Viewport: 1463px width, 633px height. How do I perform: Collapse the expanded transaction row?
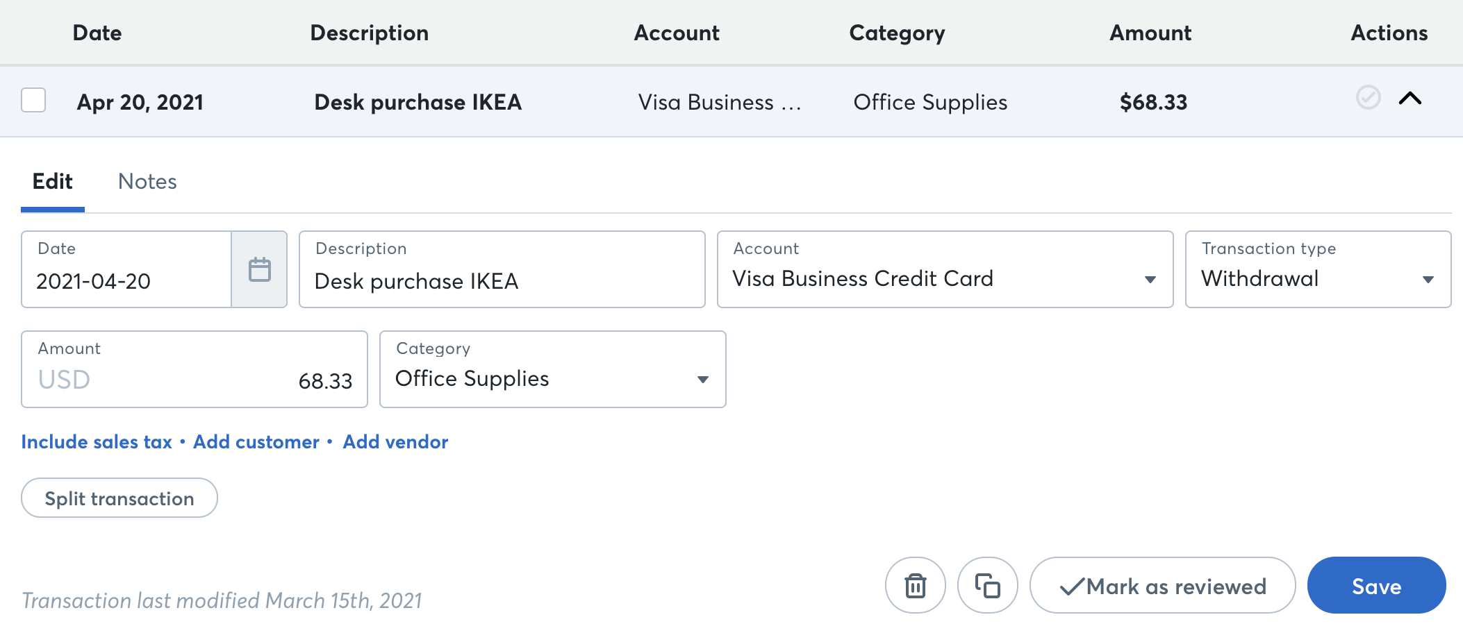[x=1412, y=99]
